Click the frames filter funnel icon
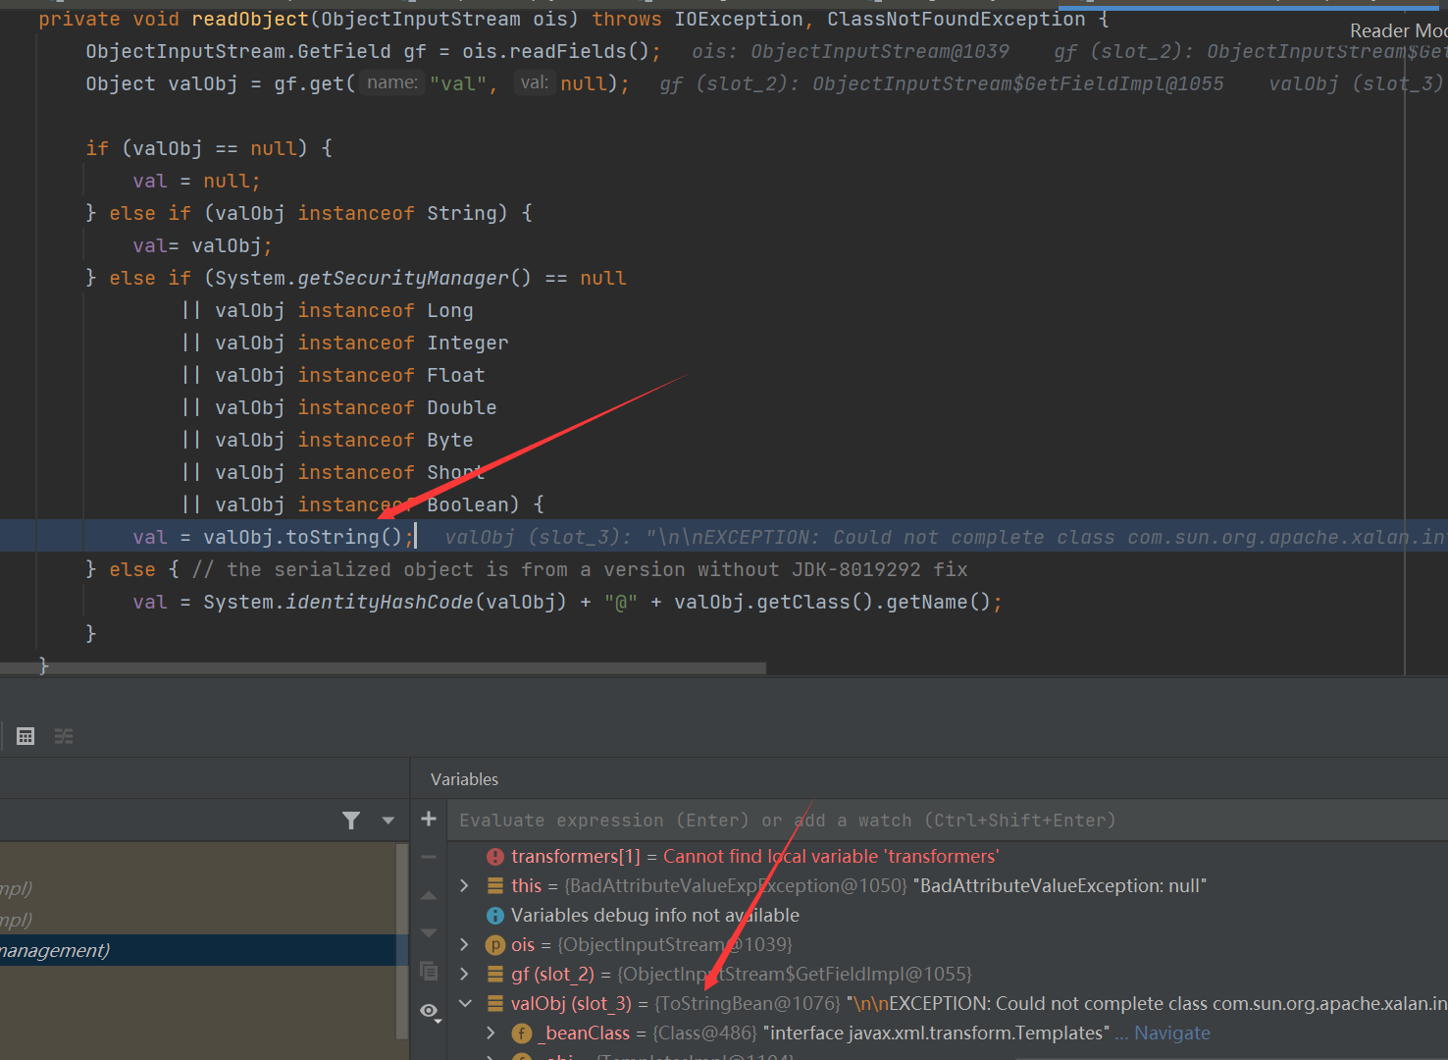Viewport: 1448px width, 1060px height. pyautogui.click(x=351, y=821)
